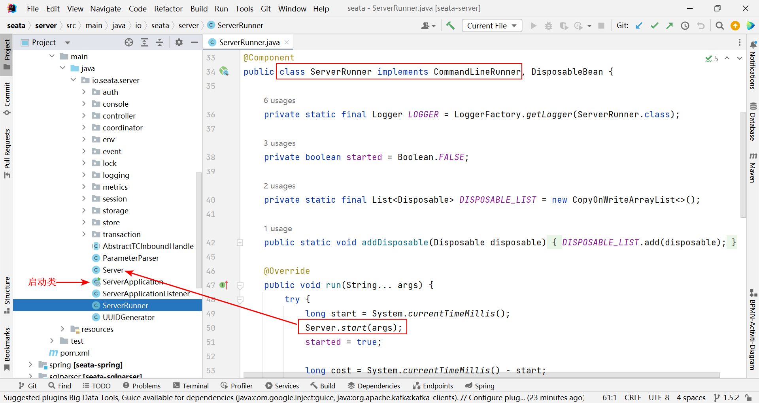Screen dimensions: 759x403
Task: Click the Git update project arrow icon
Action: (x=639, y=26)
